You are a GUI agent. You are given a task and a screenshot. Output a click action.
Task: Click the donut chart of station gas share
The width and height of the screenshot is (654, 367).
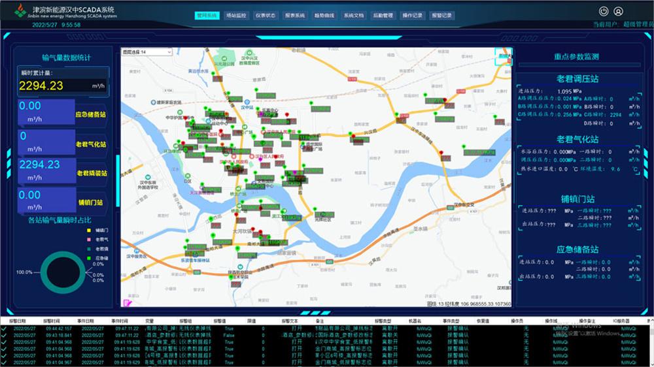pyautogui.click(x=63, y=272)
